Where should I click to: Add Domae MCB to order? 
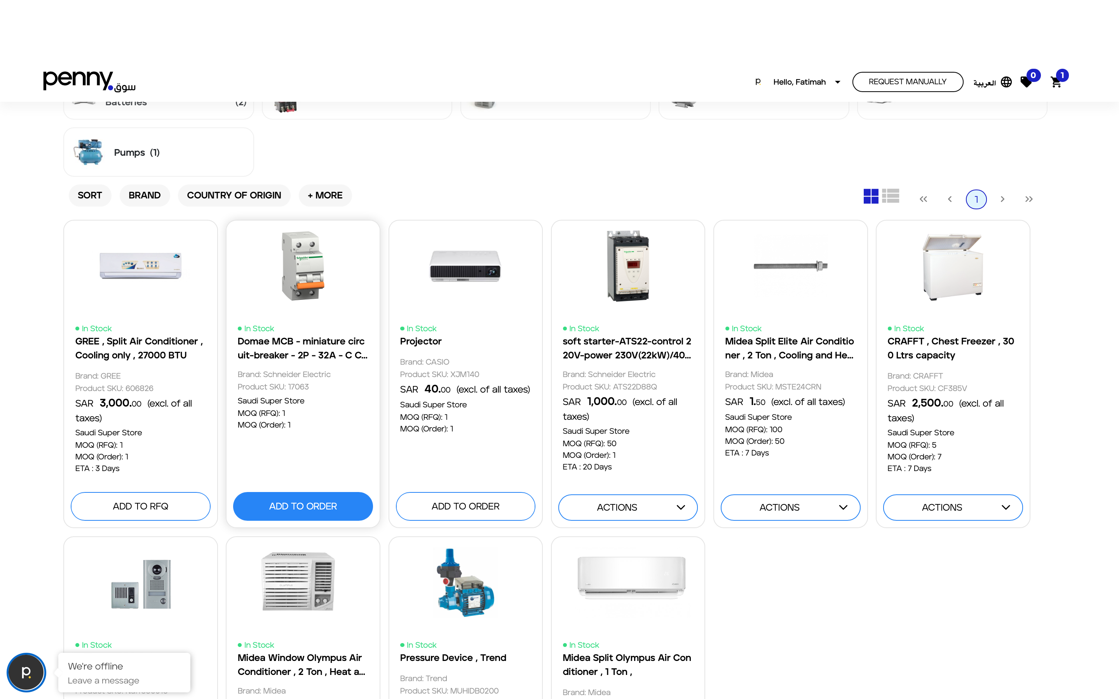(x=303, y=506)
